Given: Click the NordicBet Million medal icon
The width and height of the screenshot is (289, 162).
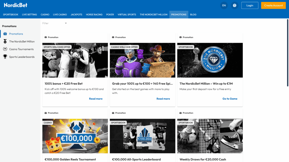Looking at the screenshot, I should coord(5,41).
